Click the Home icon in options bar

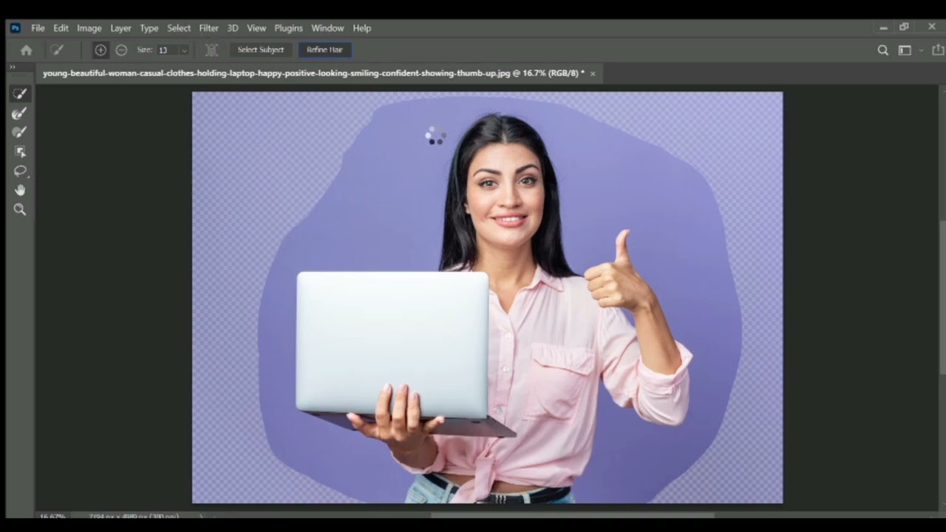coord(27,50)
